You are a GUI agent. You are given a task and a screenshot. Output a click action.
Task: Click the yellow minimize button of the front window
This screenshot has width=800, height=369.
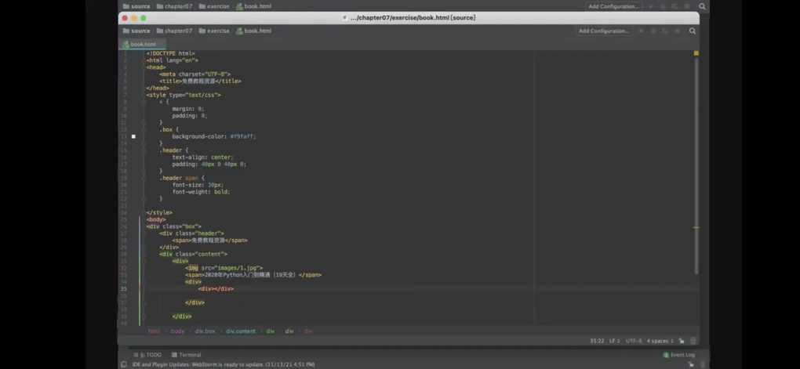(x=134, y=18)
